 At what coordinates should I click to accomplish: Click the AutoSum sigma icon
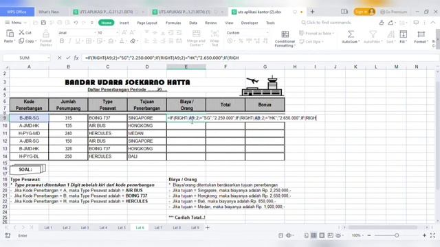coord(351,34)
